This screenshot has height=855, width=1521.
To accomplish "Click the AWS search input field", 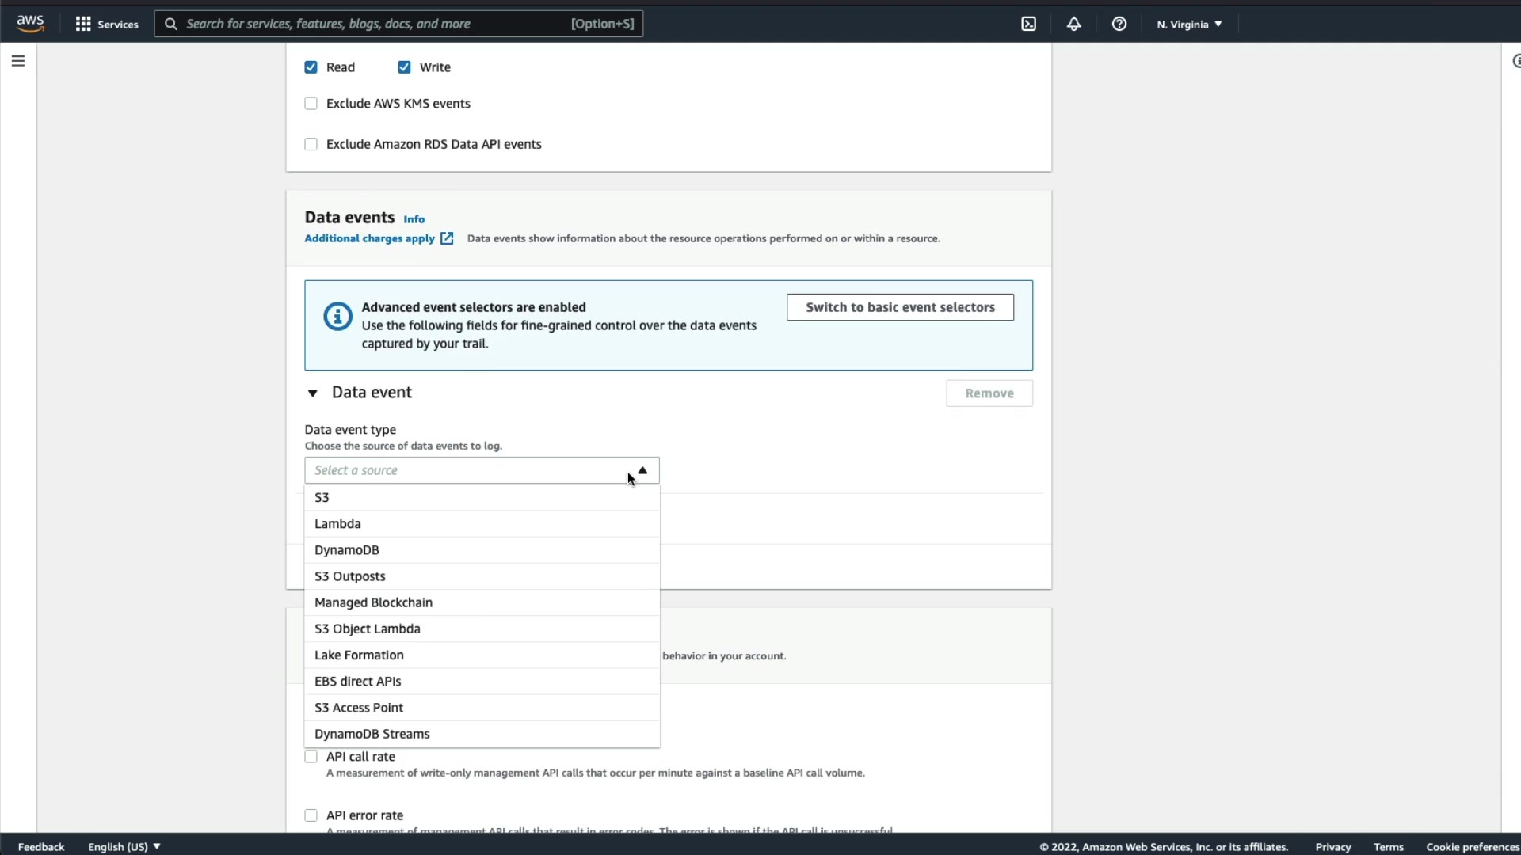I will [x=372, y=24].
